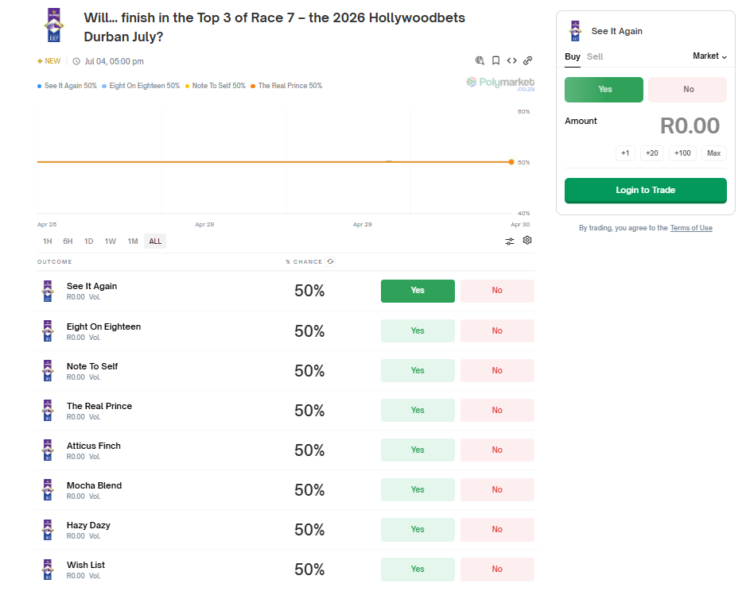The image size is (742, 595).
Task: Open the Terms of Use link
Action: pos(691,228)
